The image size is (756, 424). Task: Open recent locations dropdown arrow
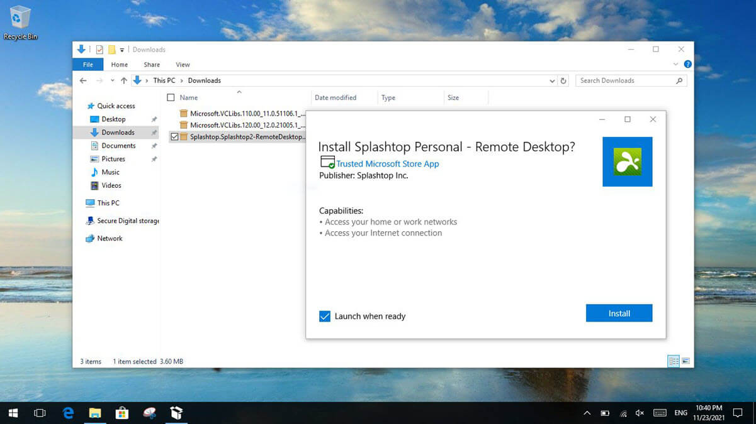pos(113,81)
